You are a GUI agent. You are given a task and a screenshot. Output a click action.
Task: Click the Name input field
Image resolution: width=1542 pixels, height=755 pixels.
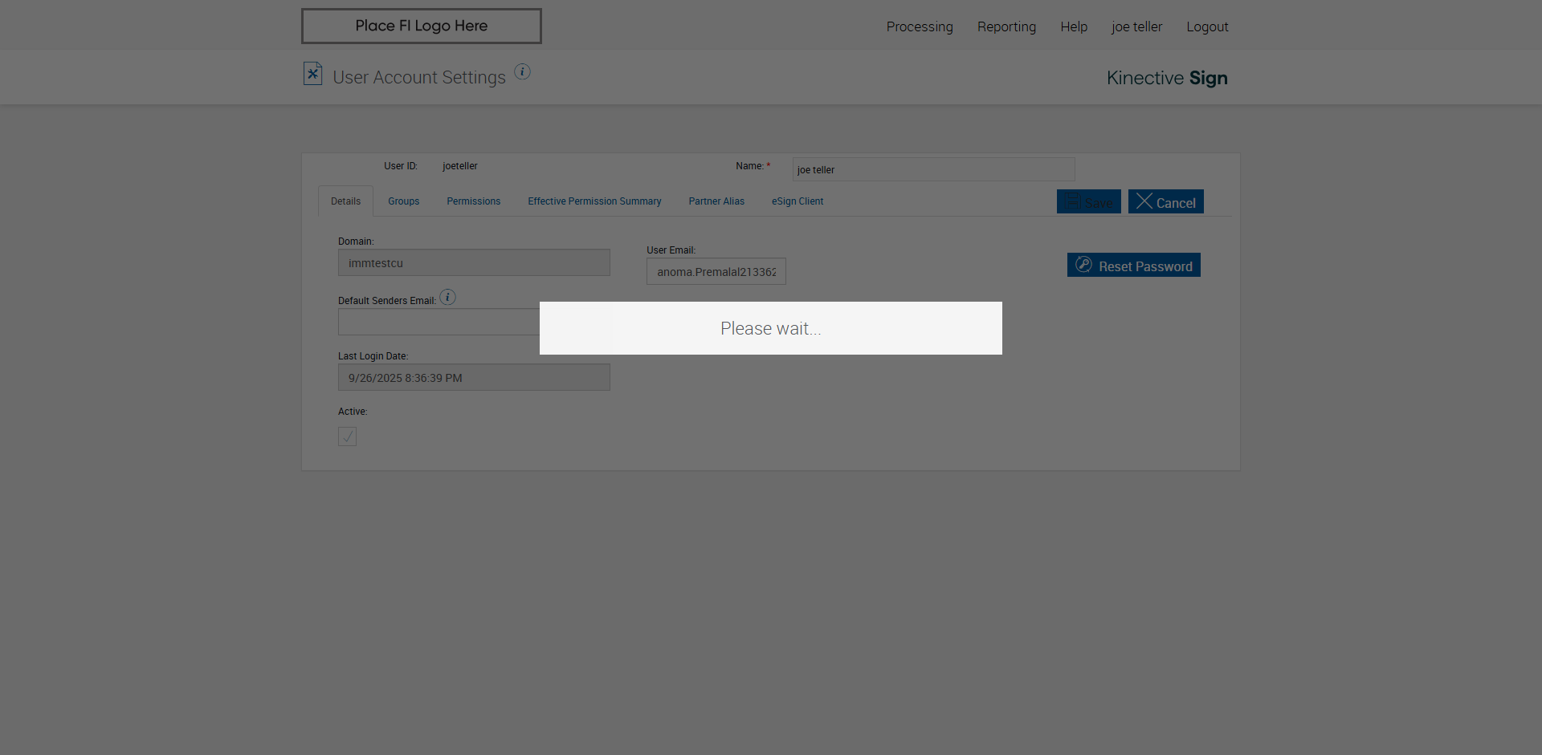click(933, 169)
